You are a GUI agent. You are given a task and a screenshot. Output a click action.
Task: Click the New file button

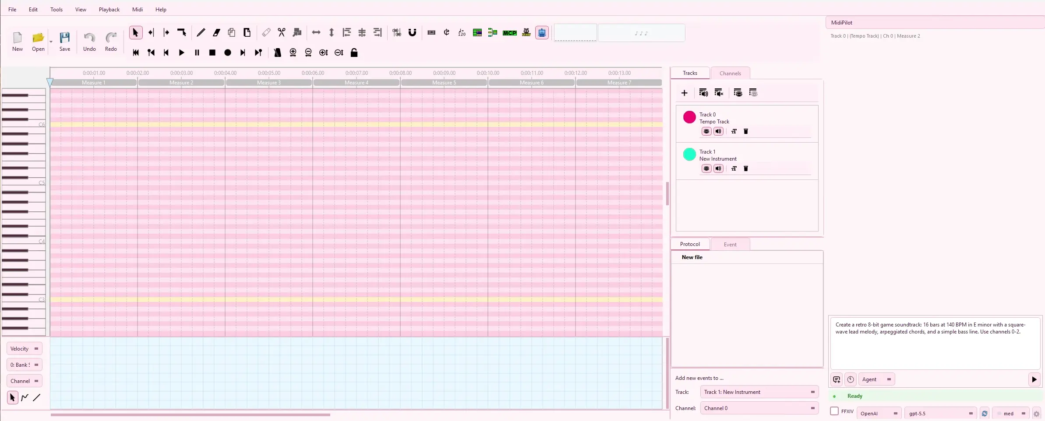(x=18, y=42)
